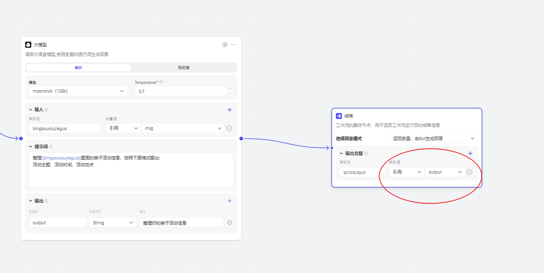Screen dimensions: 544x273
Task: Run the 大模型 node with play icon
Action: (225, 45)
